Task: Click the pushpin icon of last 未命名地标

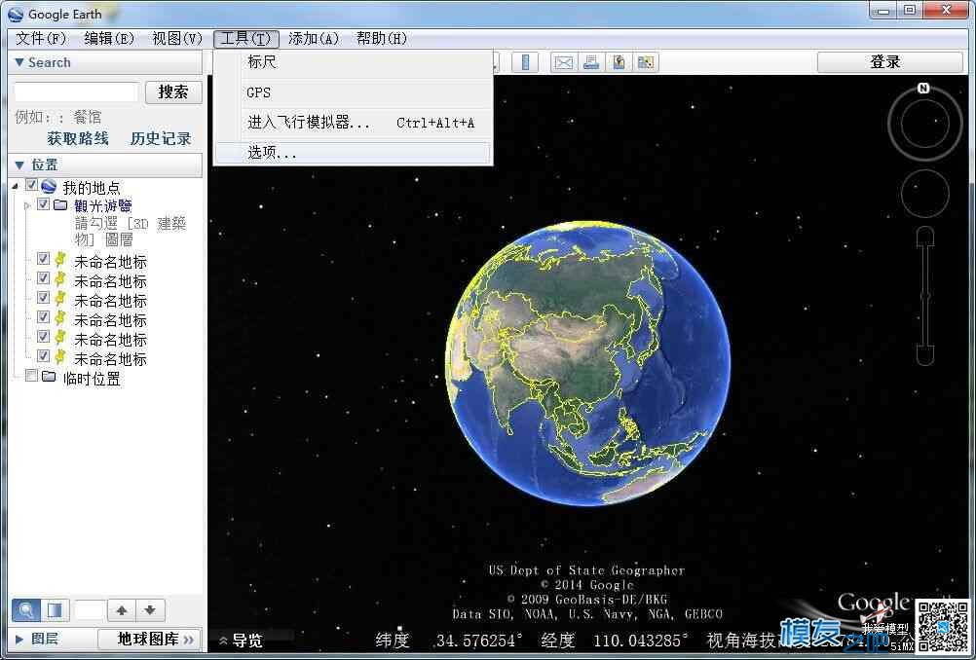Action: click(59, 357)
